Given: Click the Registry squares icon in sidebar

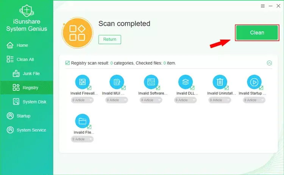Looking at the screenshot, I should tap(16, 87).
